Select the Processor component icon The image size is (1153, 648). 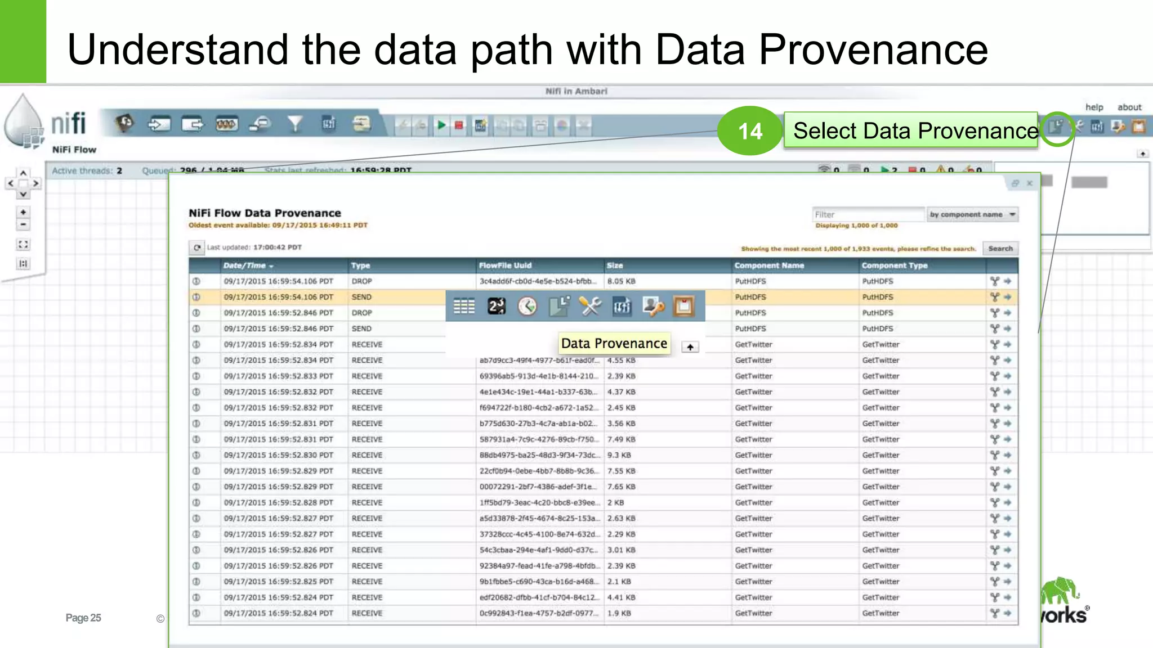tap(124, 123)
